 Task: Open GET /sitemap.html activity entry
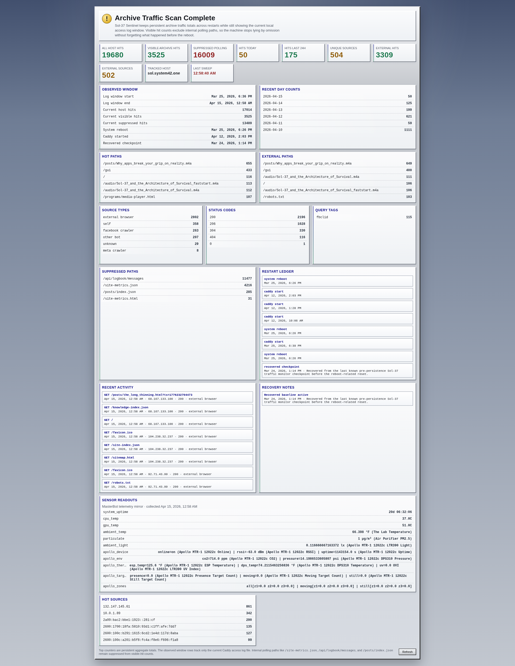tap(177, 460)
